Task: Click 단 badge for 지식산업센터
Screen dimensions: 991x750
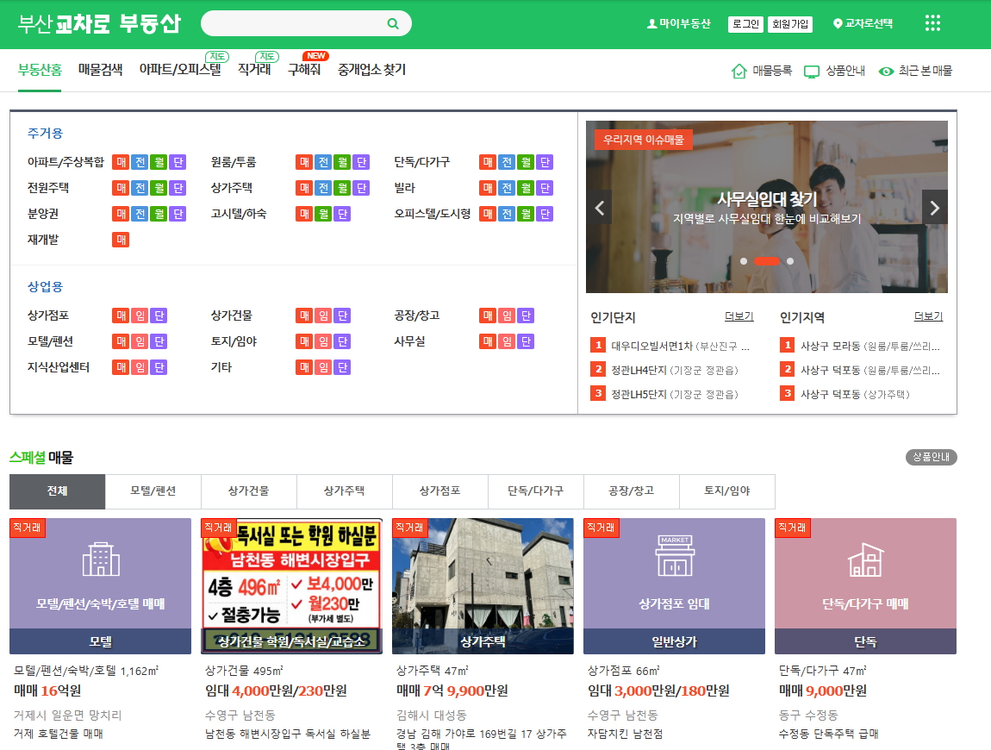Action: [159, 367]
